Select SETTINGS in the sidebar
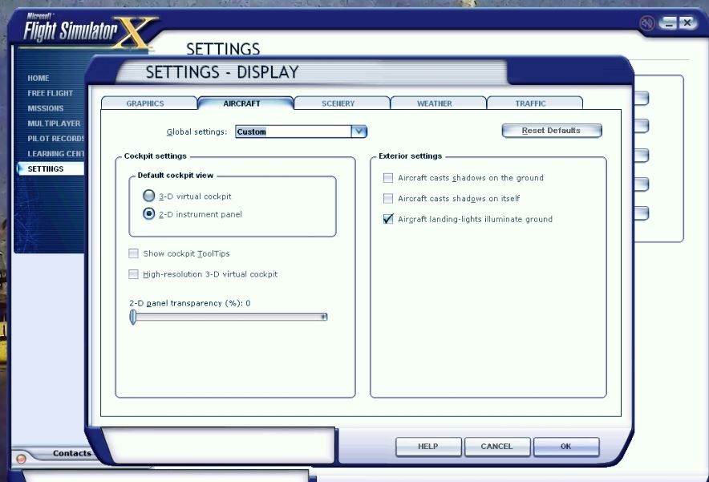This screenshot has width=709, height=482. click(51, 168)
